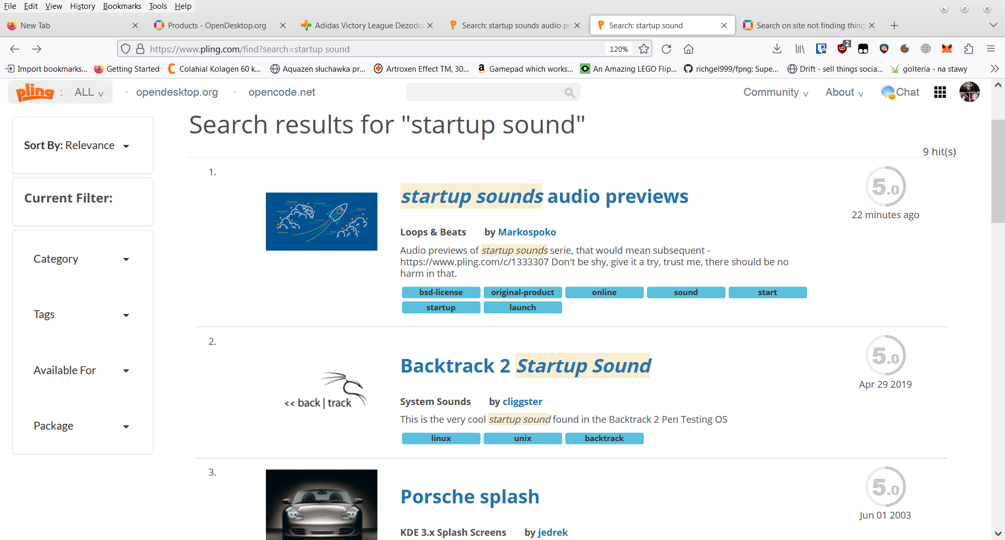List all open tabs

pyautogui.click(x=993, y=25)
